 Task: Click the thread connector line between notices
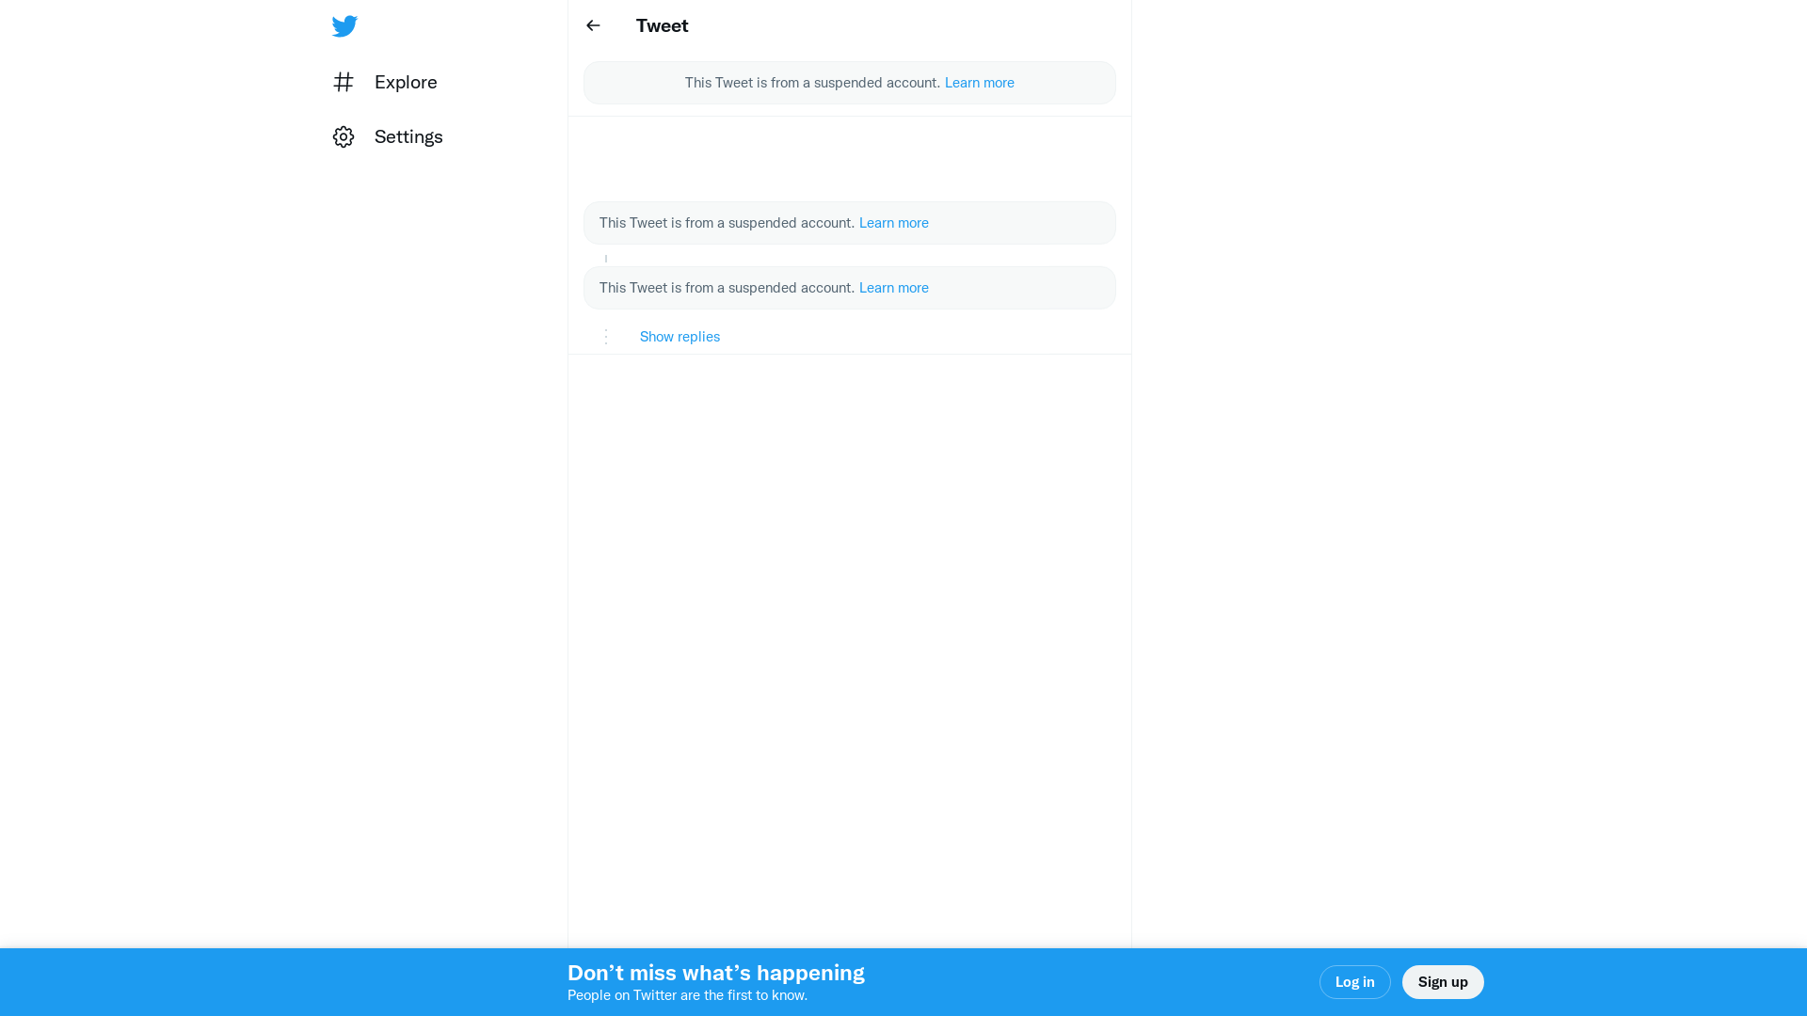(x=606, y=258)
